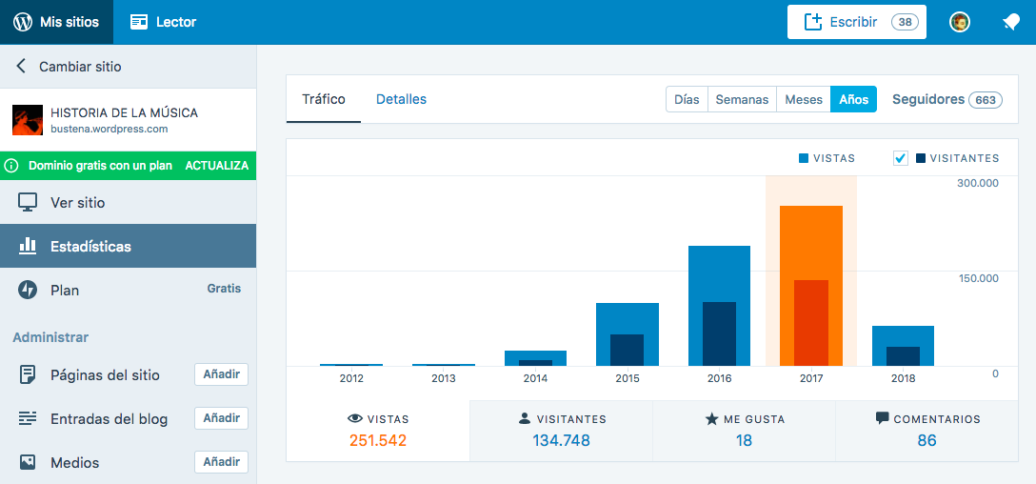Image resolution: width=1036 pixels, height=484 pixels.
Task: Open the user avatar profile
Action: coord(960,22)
